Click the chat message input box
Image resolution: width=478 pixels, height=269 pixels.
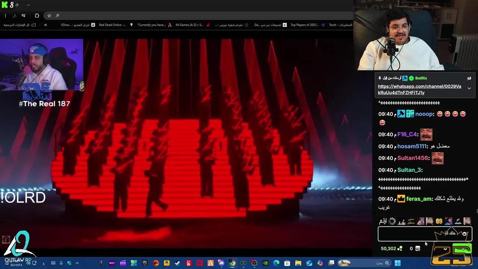(x=425, y=234)
